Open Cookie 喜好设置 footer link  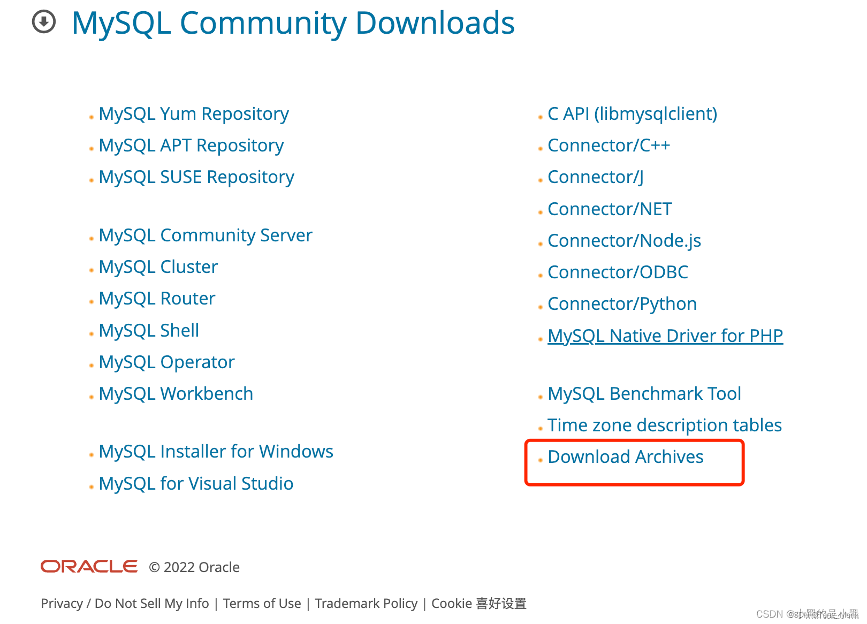click(479, 604)
